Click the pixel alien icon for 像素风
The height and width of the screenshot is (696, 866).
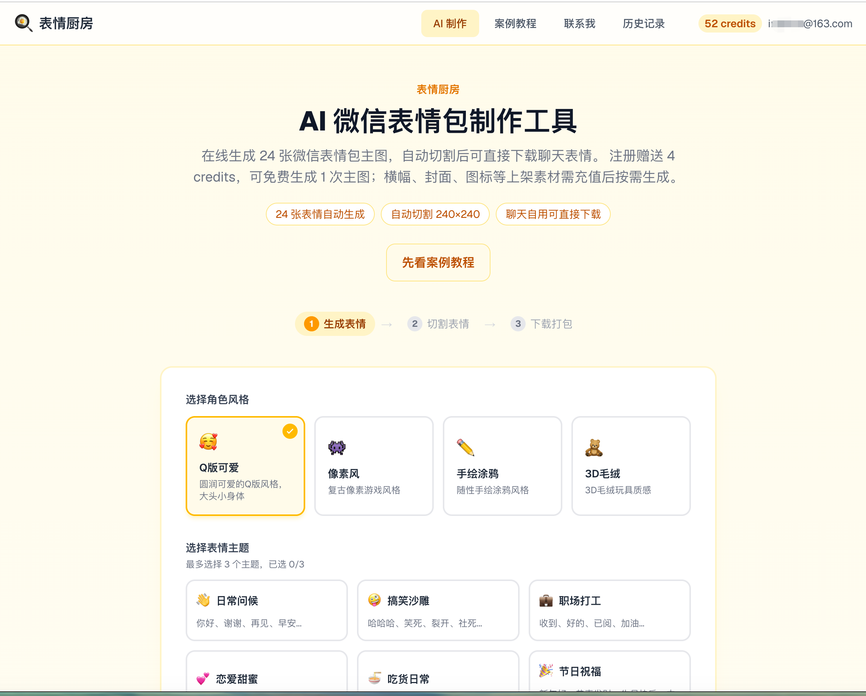337,447
